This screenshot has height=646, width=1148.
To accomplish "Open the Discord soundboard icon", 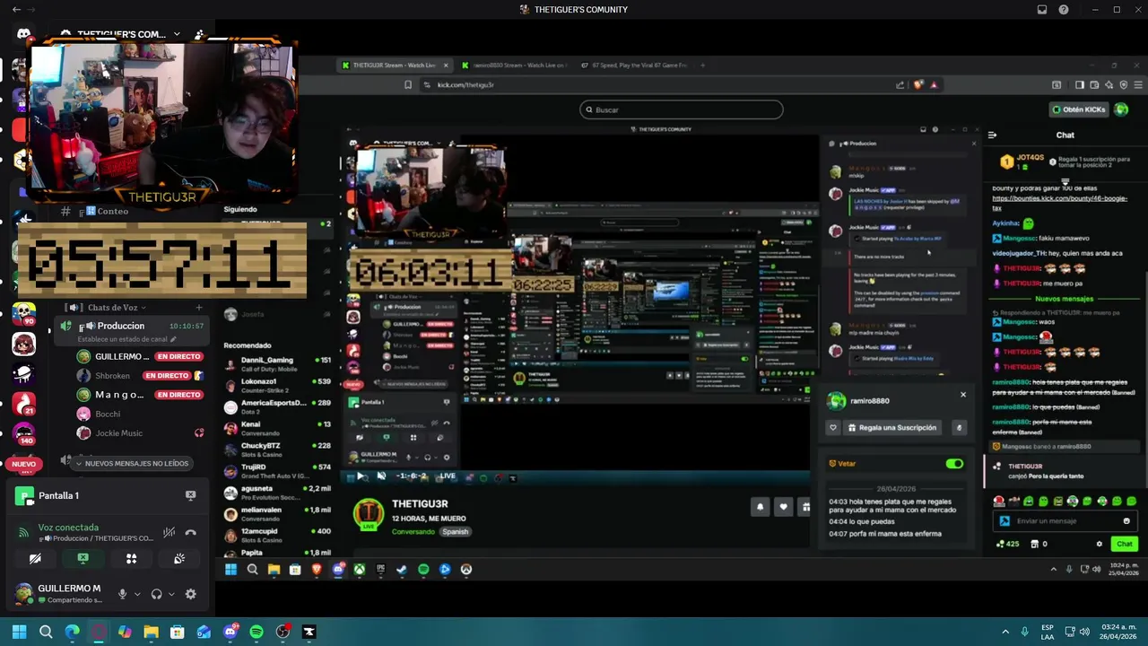I will (179, 558).
